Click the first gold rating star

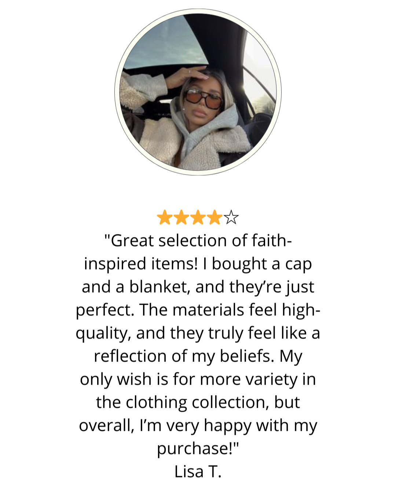coord(165,217)
